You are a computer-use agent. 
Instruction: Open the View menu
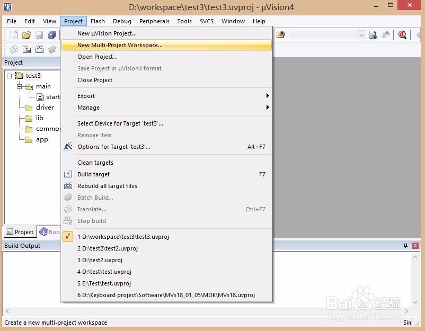[49, 21]
